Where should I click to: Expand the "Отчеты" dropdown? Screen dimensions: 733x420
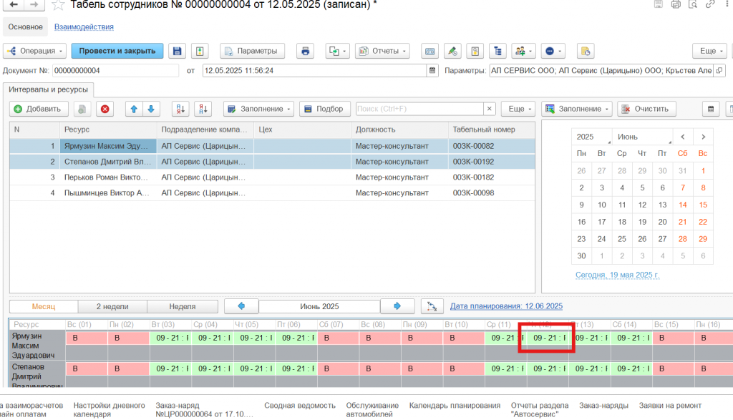coord(382,52)
